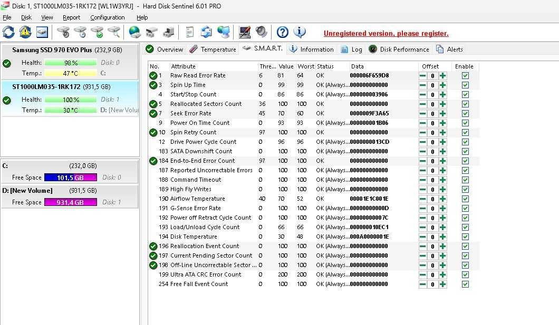Image resolution: width=559 pixels, height=325 pixels.
Task: Open the Disk Performance tab
Action: click(x=399, y=49)
